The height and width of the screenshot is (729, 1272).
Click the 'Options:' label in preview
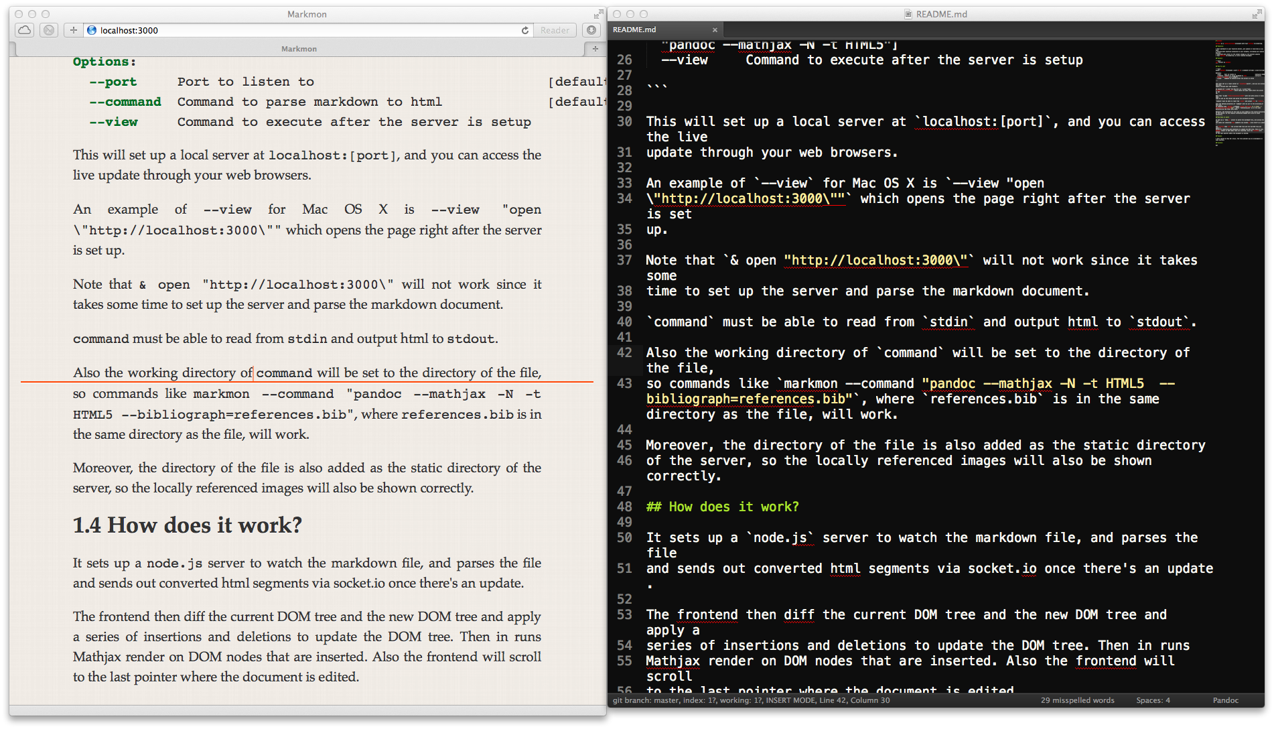104,62
